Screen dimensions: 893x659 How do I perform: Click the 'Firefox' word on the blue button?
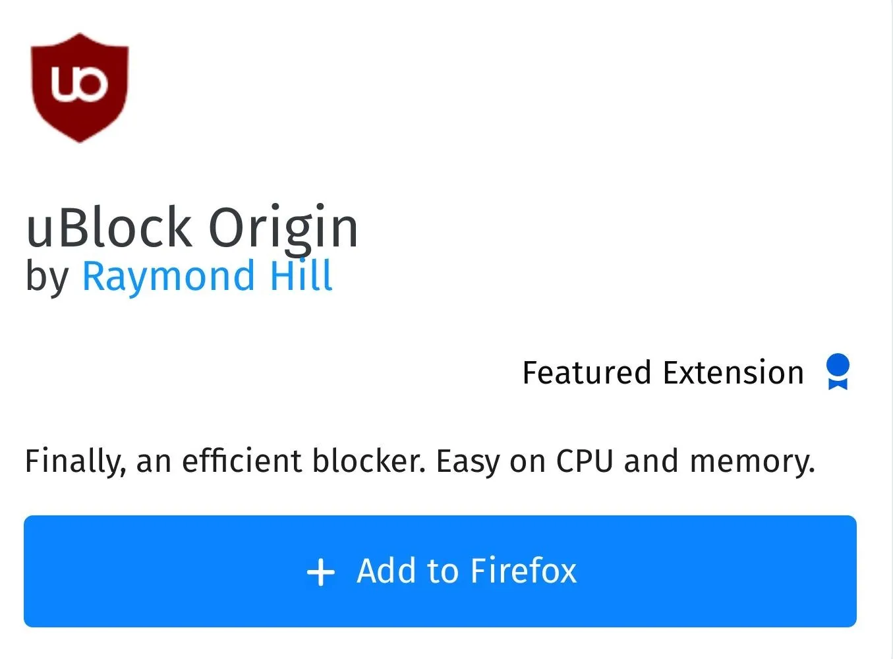[524, 571]
